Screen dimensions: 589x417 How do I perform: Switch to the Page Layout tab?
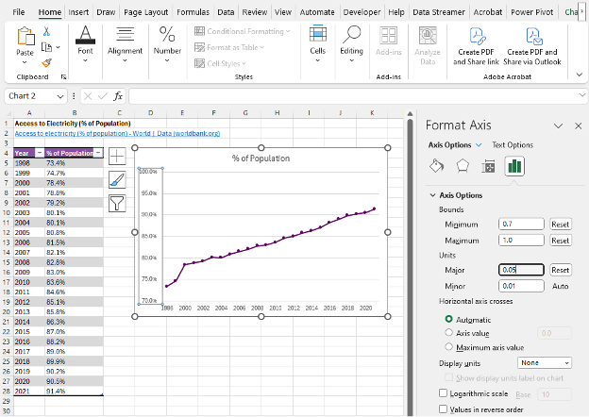(145, 12)
